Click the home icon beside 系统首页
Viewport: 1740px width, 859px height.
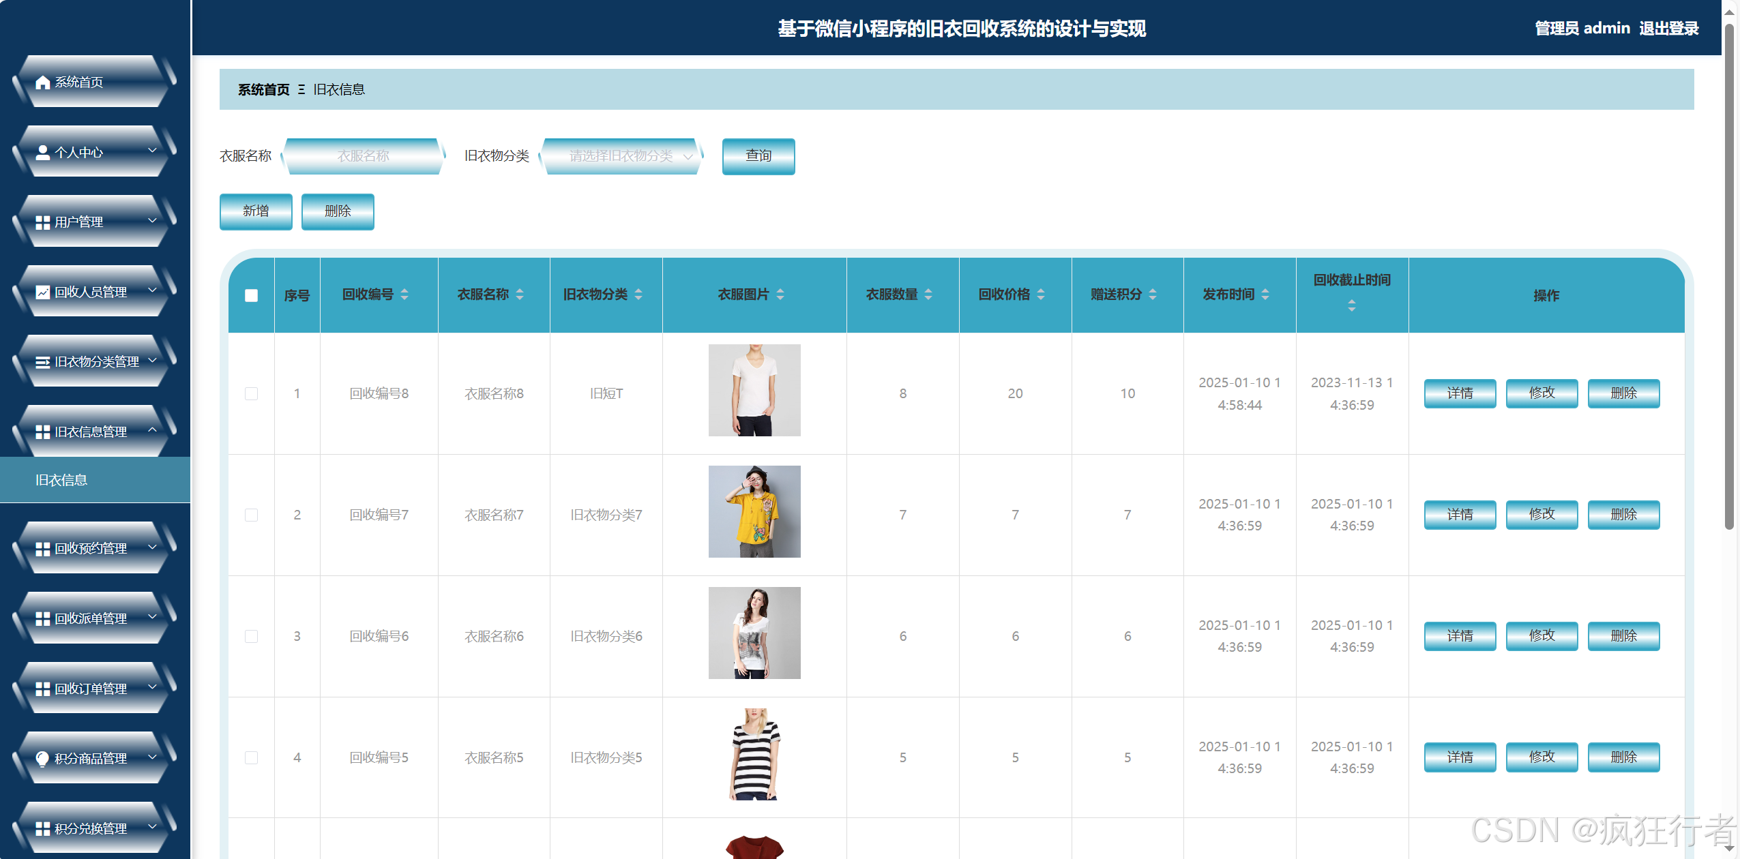(x=43, y=82)
